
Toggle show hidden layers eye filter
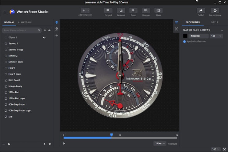pyautogui.click(x=45, y=30)
